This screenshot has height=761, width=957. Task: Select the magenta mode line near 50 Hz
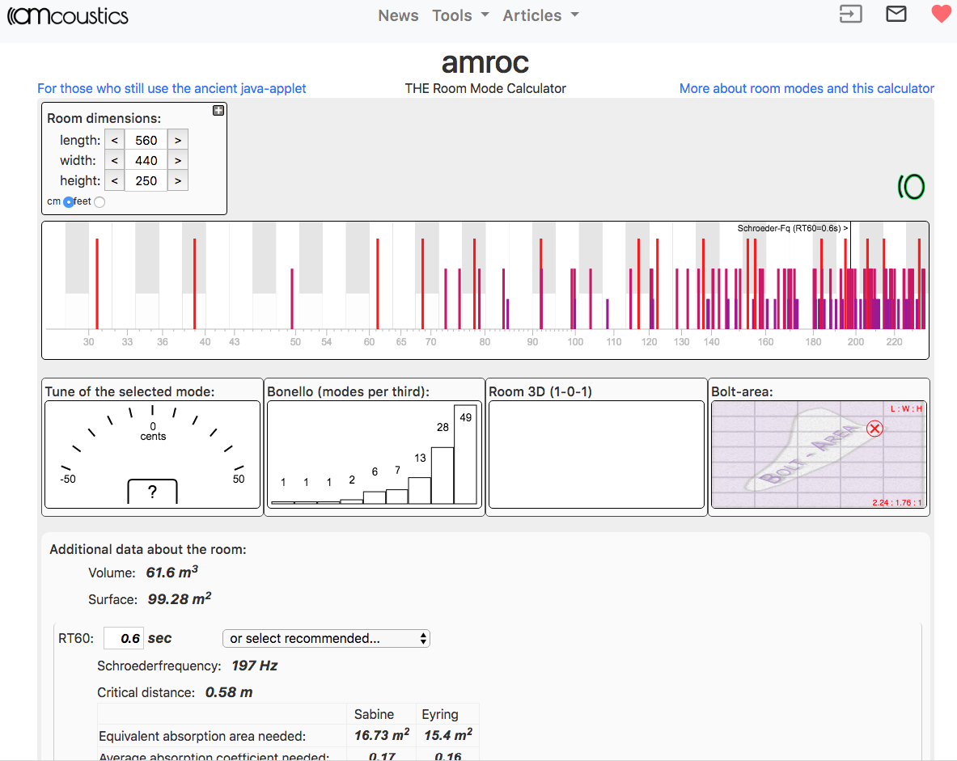pos(292,299)
